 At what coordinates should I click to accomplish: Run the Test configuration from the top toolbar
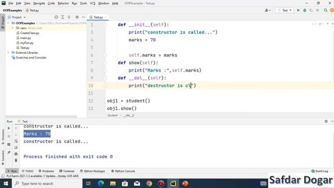pos(298,10)
